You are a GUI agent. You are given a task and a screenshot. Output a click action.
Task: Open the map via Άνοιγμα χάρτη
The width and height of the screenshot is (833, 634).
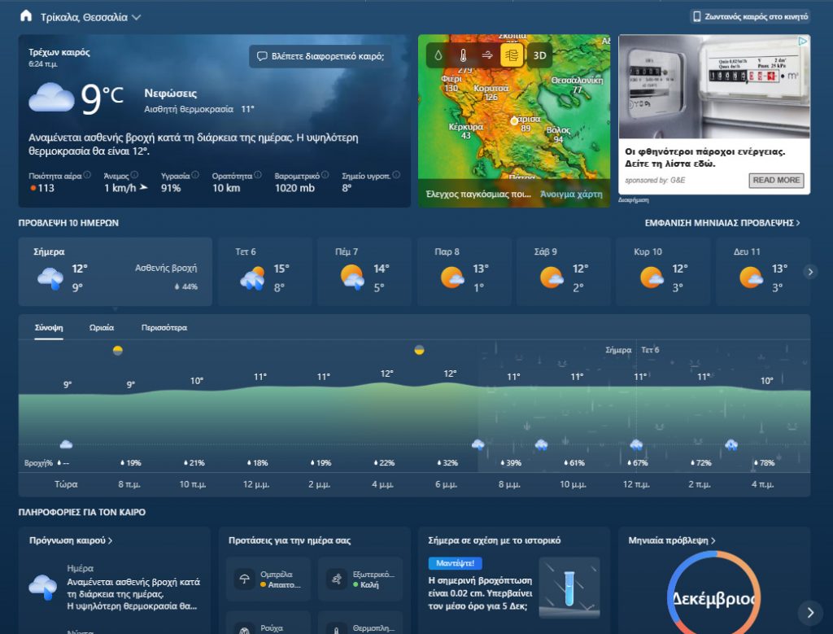[571, 195]
